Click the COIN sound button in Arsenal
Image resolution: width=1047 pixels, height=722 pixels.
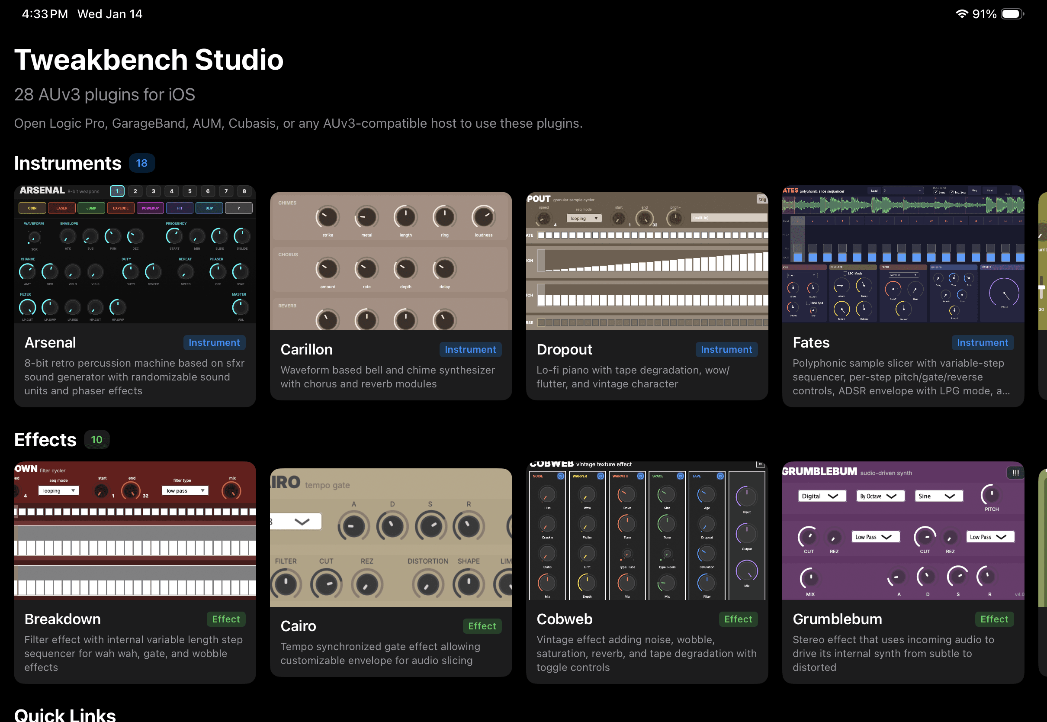(32, 208)
